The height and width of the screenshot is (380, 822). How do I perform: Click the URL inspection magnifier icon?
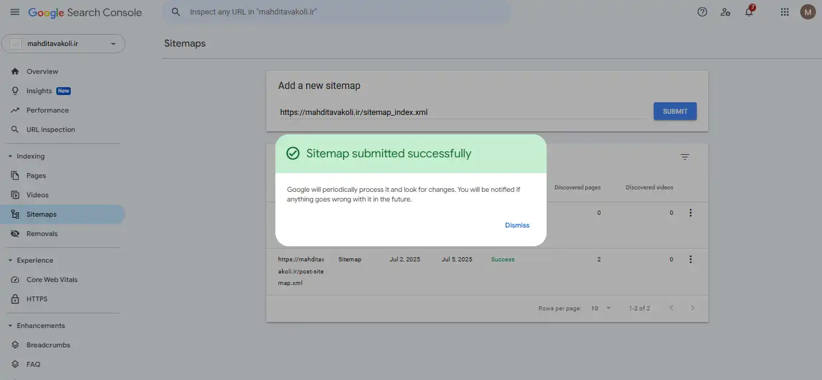15,129
